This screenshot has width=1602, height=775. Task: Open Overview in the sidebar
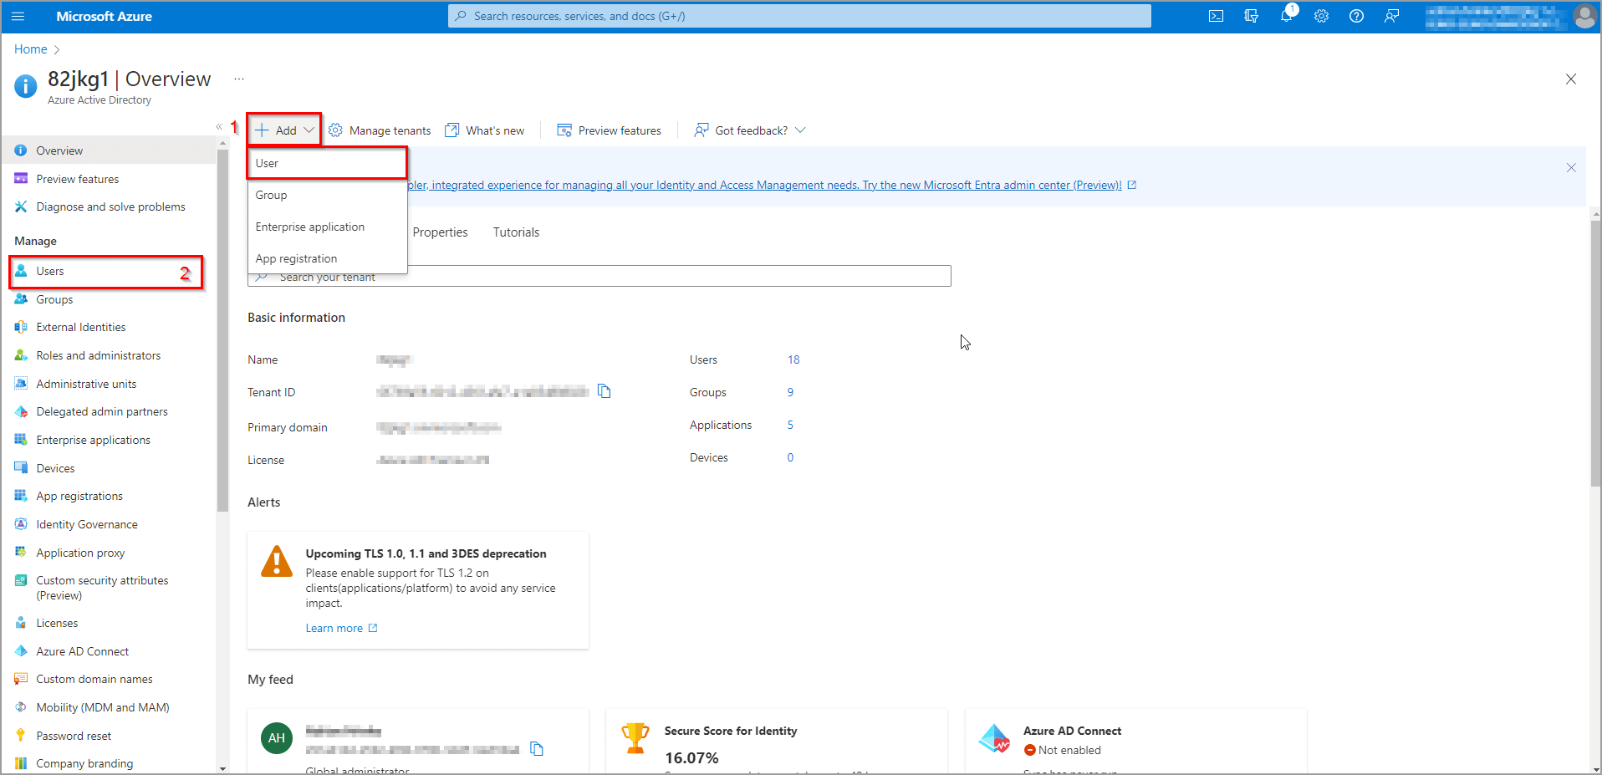[110, 150]
